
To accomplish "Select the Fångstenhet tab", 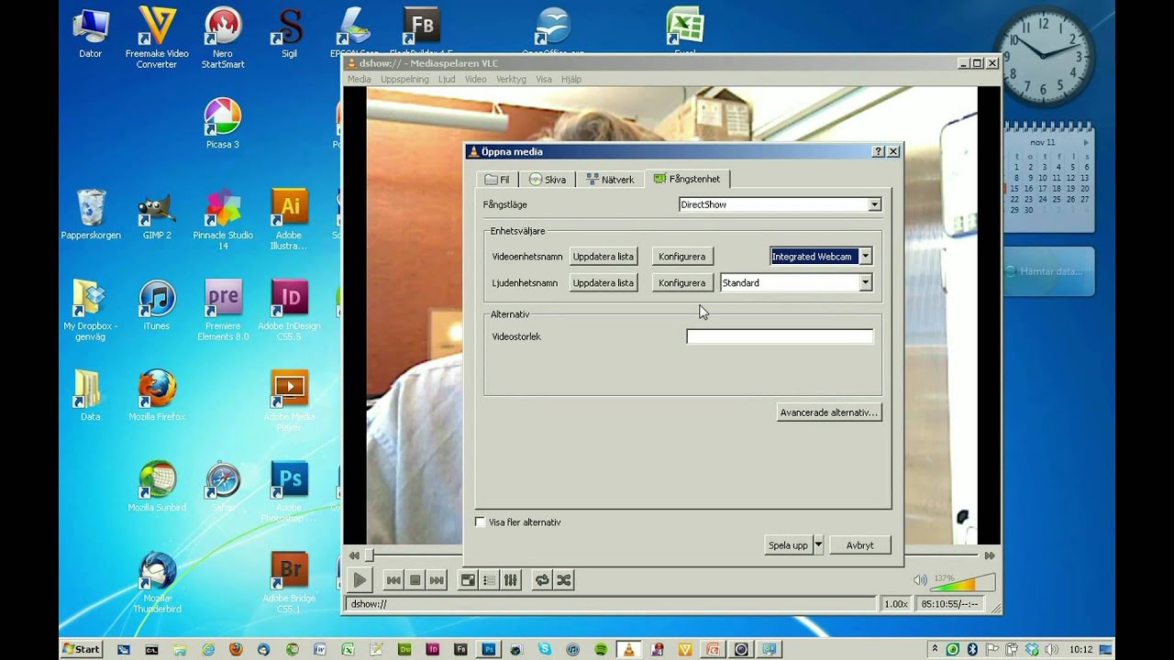I will tap(687, 179).
